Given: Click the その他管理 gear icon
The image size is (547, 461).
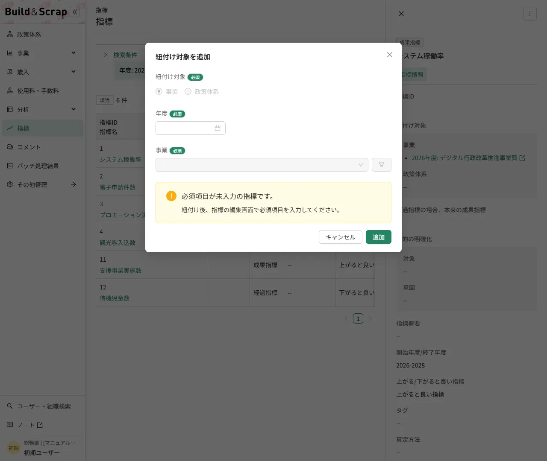Looking at the screenshot, I should 10,184.
